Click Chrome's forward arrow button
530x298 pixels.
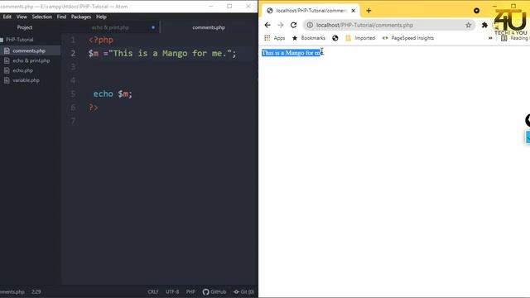[x=280, y=25]
